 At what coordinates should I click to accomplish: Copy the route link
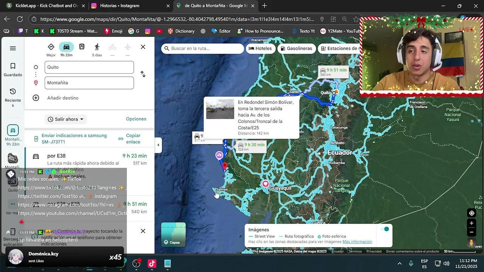[129, 139]
